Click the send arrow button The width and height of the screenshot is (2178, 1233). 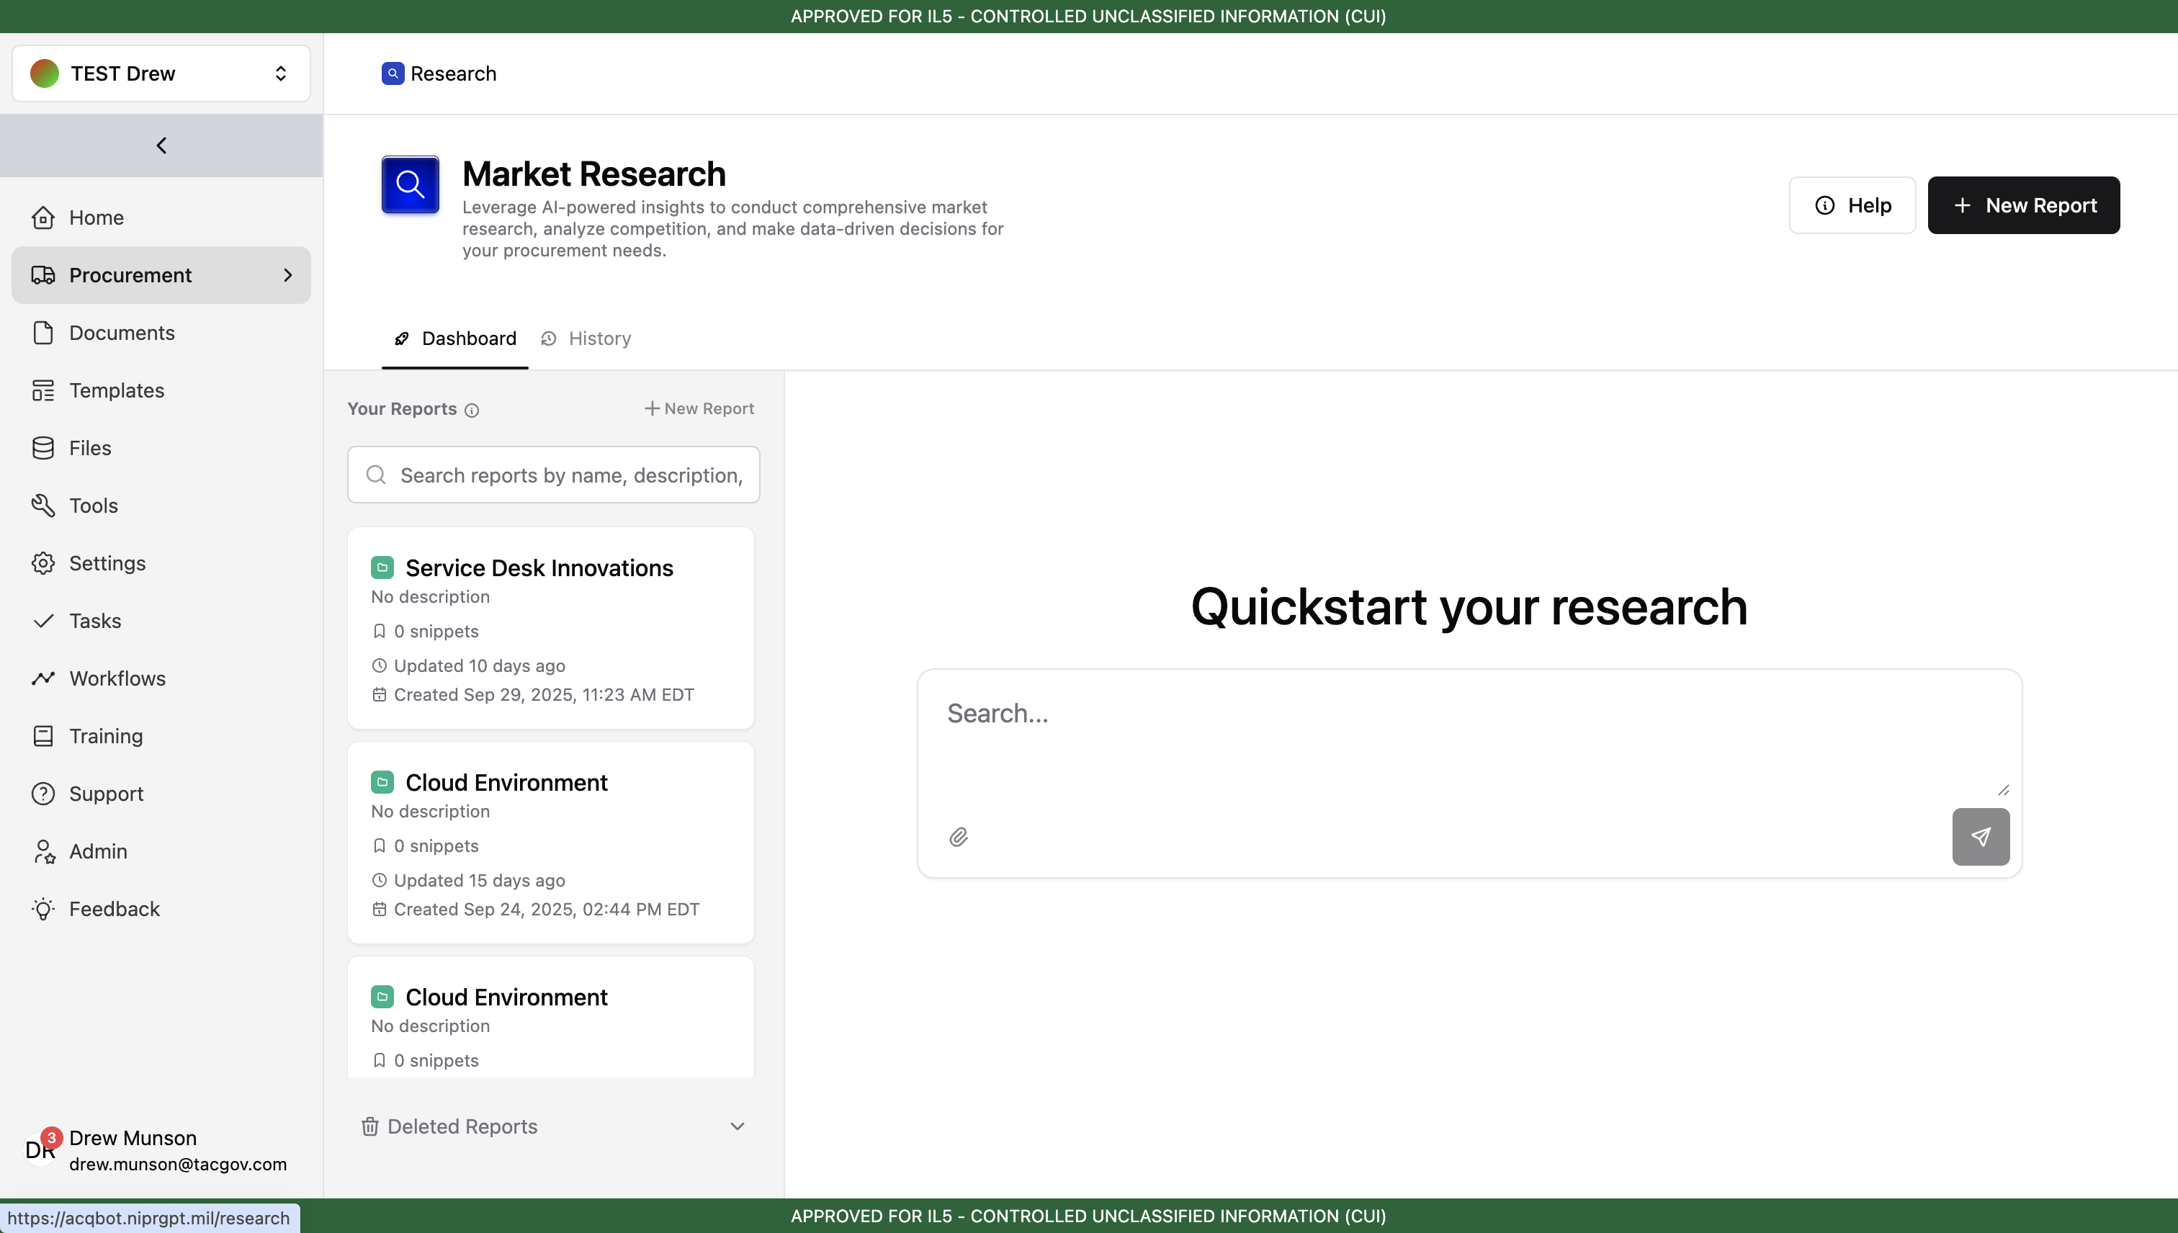1980,837
